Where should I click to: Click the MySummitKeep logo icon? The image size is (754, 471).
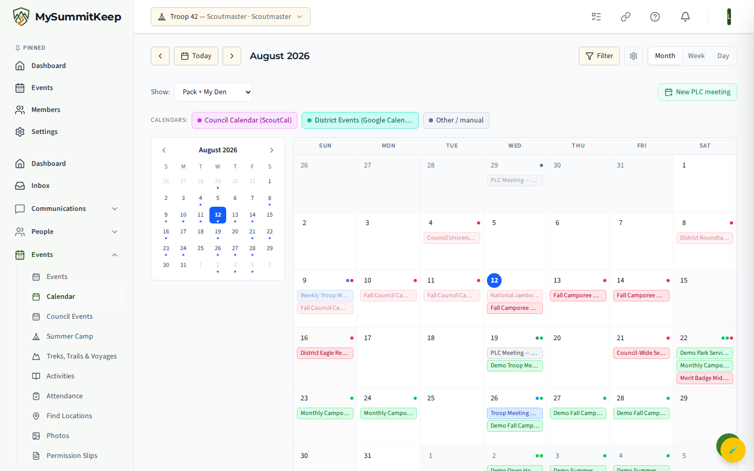pyautogui.click(x=21, y=17)
